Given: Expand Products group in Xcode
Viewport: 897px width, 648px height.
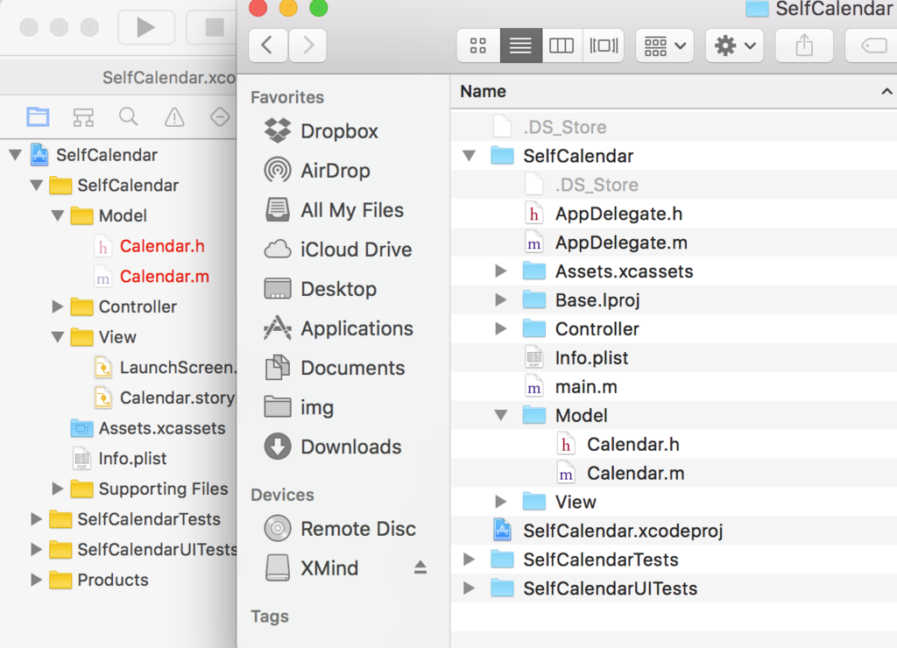Looking at the screenshot, I should (36, 580).
